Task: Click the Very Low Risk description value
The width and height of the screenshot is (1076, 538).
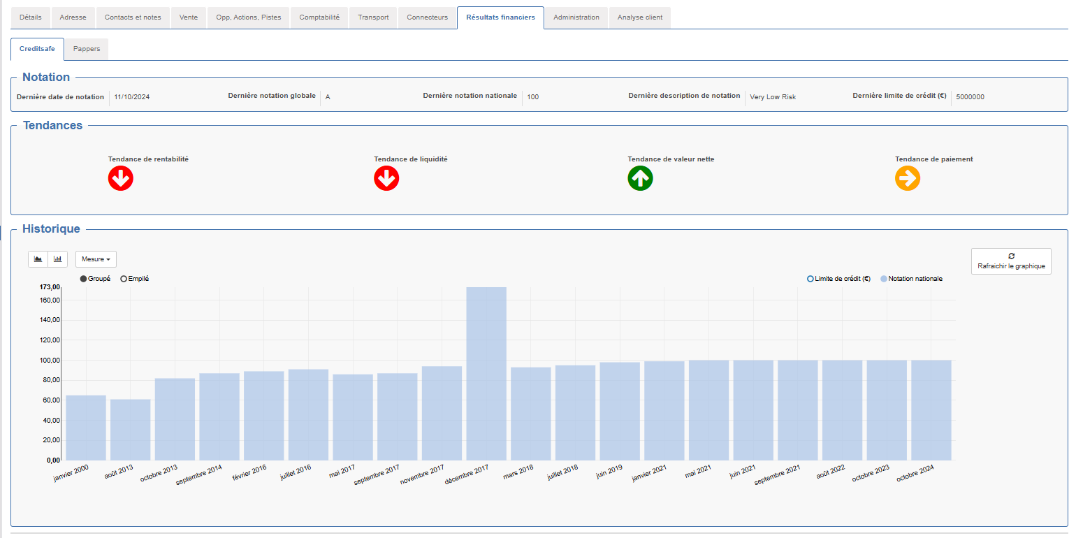Action: (773, 97)
